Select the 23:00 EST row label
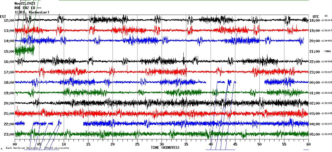332x152 pixels. (x=9, y=134)
